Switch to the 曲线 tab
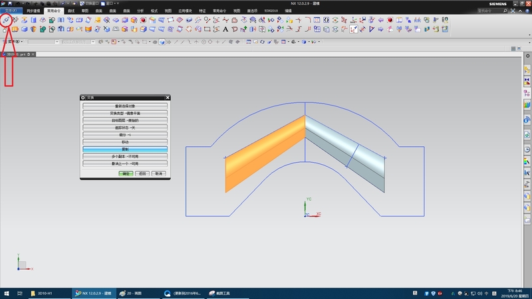 tap(71, 11)
